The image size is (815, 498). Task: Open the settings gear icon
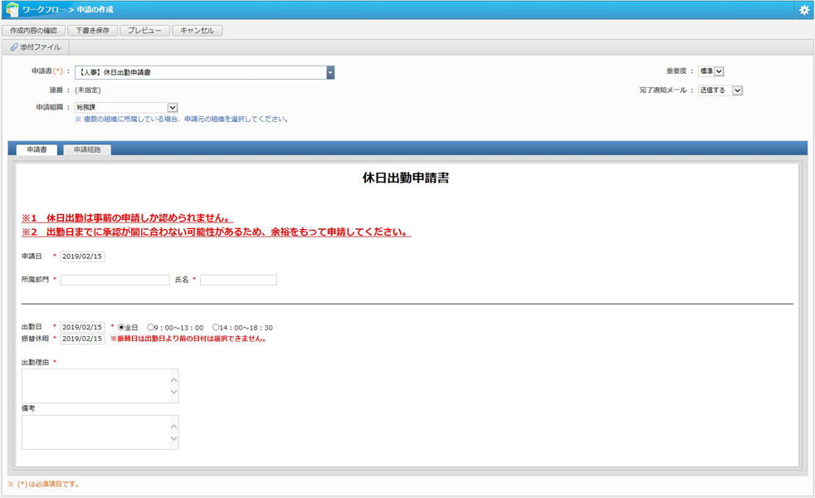[803, 10]
